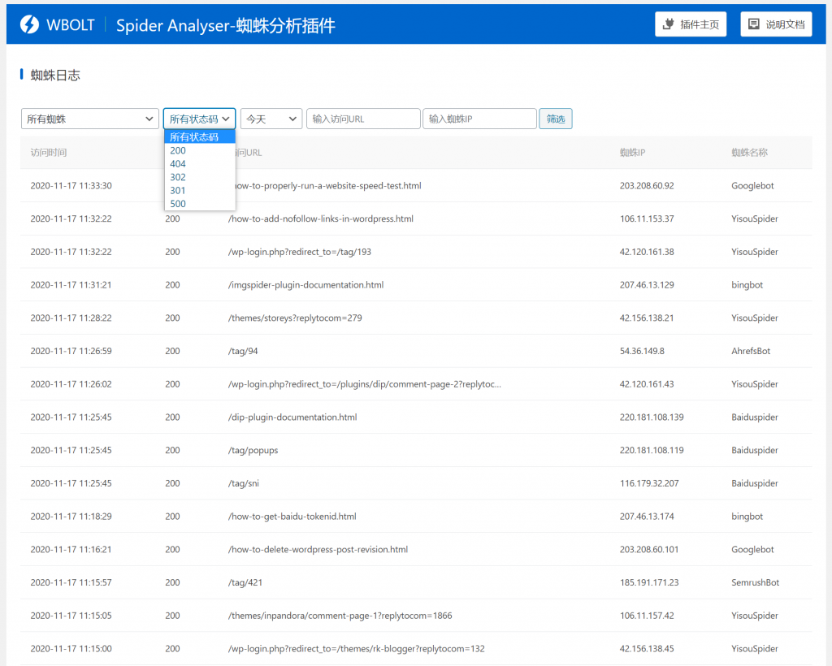Click the /how-to-get-baidu-tokenid.html URL entry
This screenshot has height=666, width=832.
point(292,517)
